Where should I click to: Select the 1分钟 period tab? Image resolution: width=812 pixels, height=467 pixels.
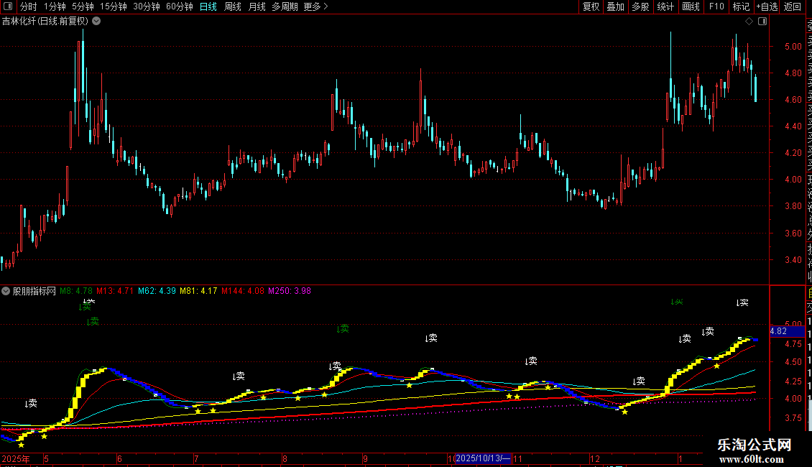click(x=55, y=6)
